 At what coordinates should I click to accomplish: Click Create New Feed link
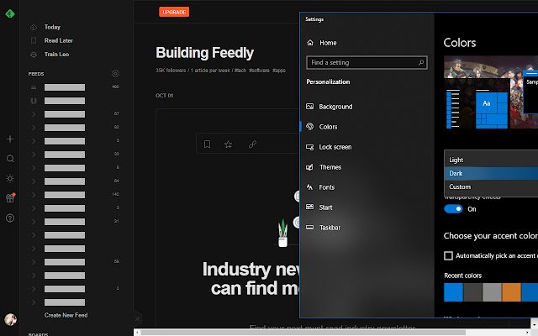tap(66, 315)
